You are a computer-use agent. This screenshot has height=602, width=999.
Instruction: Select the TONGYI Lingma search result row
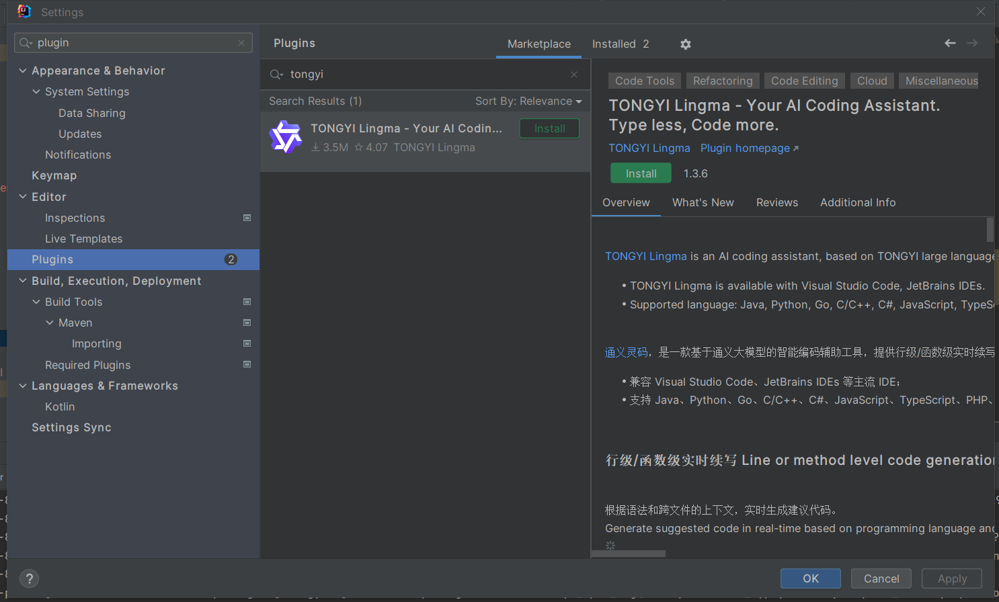point(426,142)
